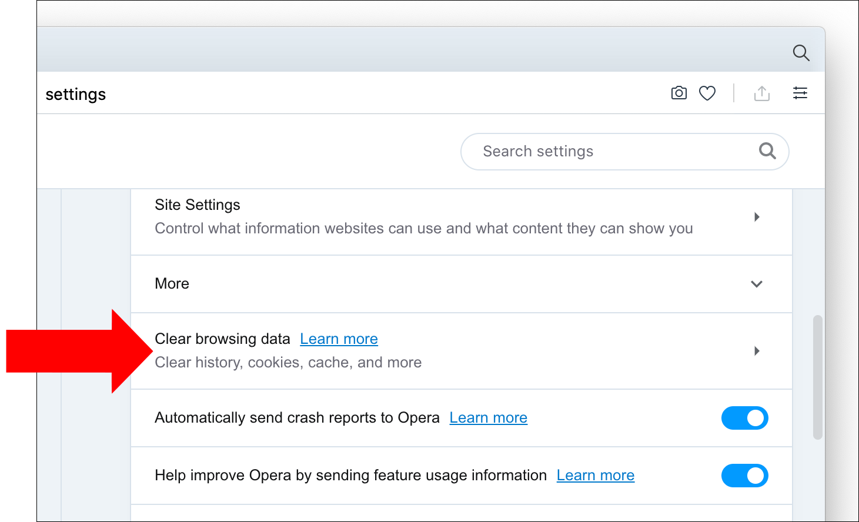Open Learn more link for Clear browsing data
The width and height of the screenshot is (859, 522).
pyautogui.click(x=339, y=339)
